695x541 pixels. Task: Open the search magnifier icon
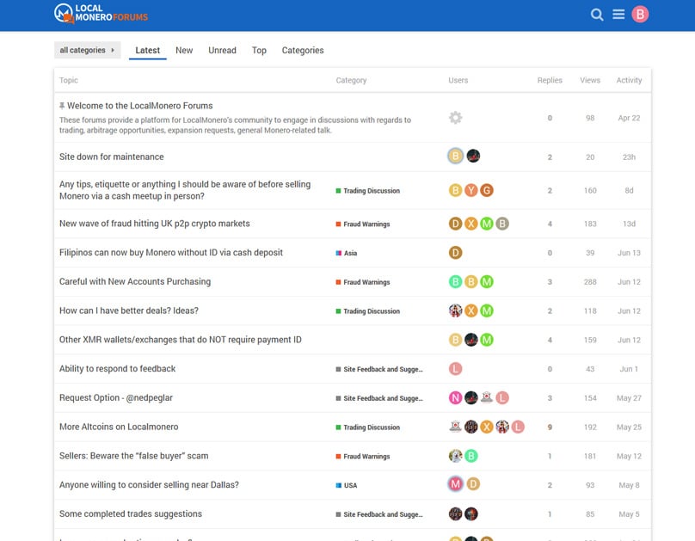pyautogui.click(x=597, y=15)
